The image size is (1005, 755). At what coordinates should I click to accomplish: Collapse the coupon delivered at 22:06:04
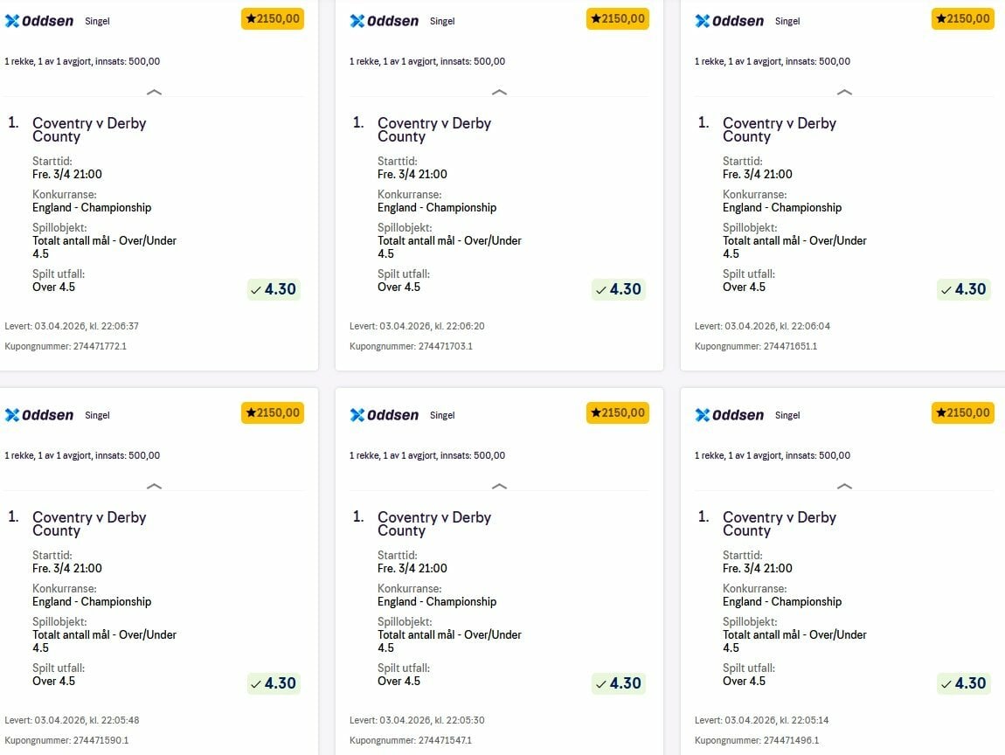pyautogui.click(x=844, y=92)
